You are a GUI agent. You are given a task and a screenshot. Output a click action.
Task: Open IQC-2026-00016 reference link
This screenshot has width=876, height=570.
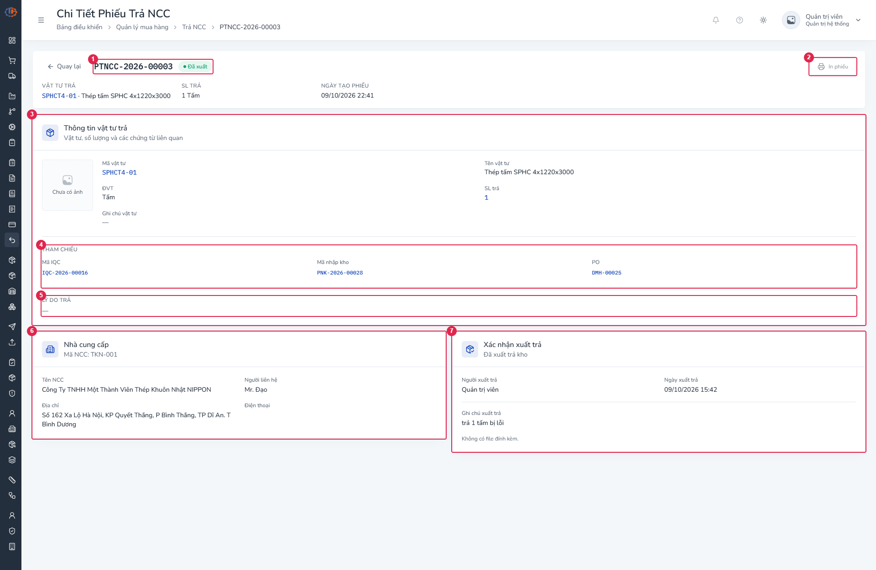65,273
